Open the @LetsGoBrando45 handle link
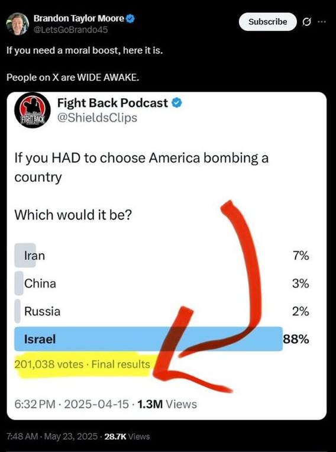This screenshot has height=452, width=336. (x=70, y=30)
